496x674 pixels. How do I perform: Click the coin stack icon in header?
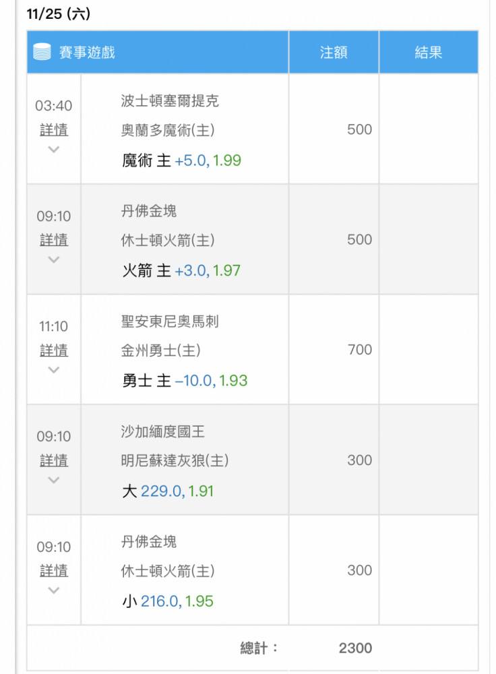42,52
